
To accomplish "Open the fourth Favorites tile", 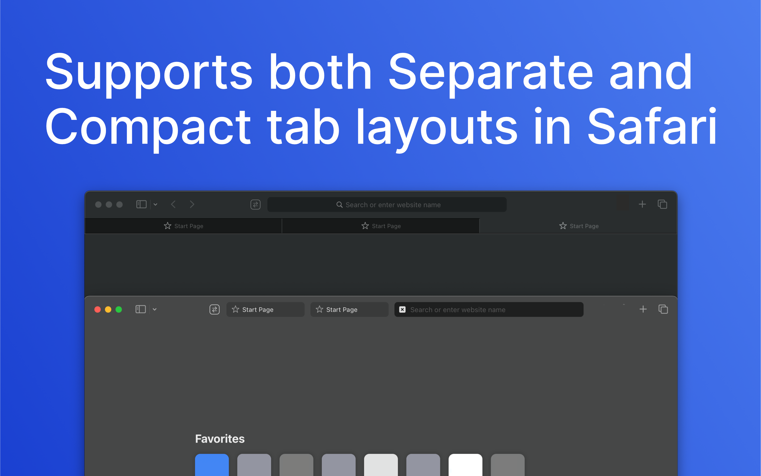I will coord(339,465).
